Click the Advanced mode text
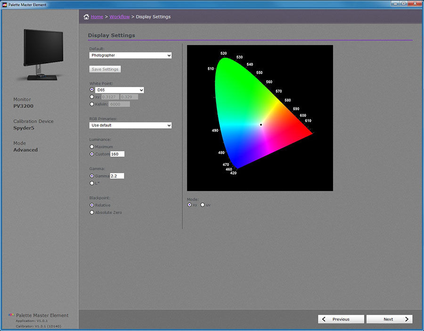Screen dimensions: 424x331 pos(26,150)
